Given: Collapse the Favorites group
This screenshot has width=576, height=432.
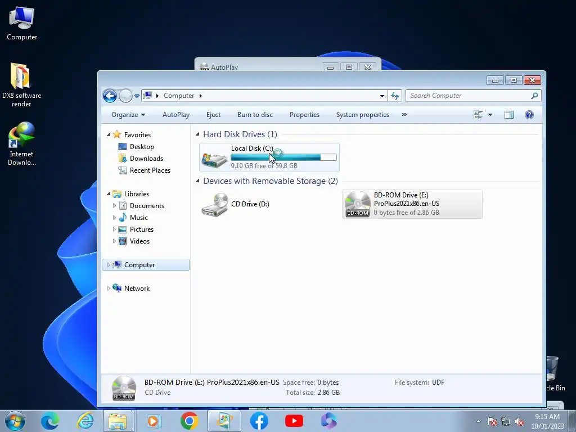Looking at the screenshot, I should (x=109, y=135).
